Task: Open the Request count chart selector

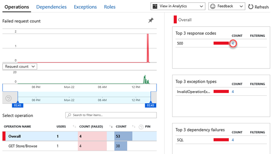Action: [20, 66]
